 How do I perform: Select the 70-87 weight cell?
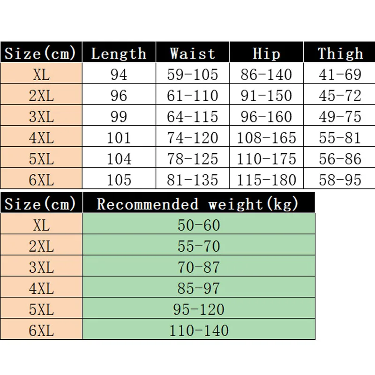(199, 266)
